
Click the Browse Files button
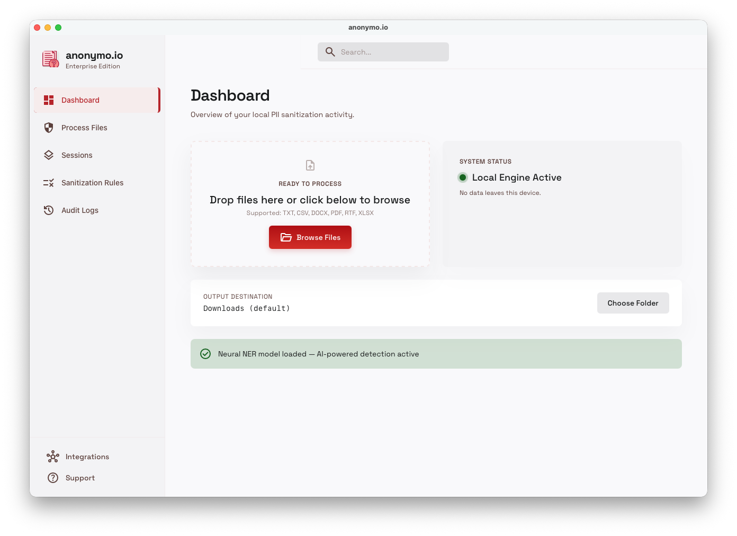[310, 237]
